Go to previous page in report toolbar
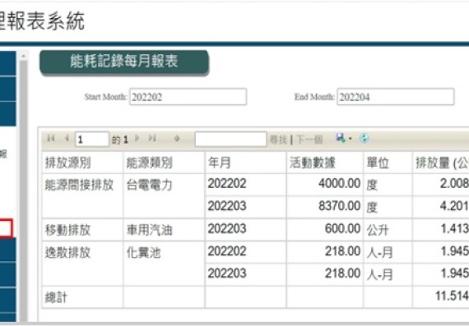 [67, 138]
